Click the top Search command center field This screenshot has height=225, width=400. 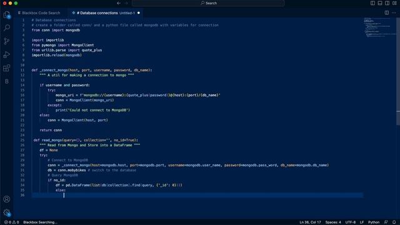pos(208,3)
